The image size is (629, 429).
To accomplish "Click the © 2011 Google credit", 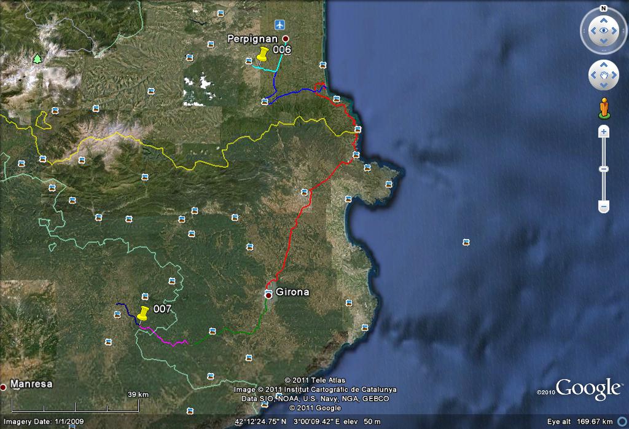I will coord(315,407).
